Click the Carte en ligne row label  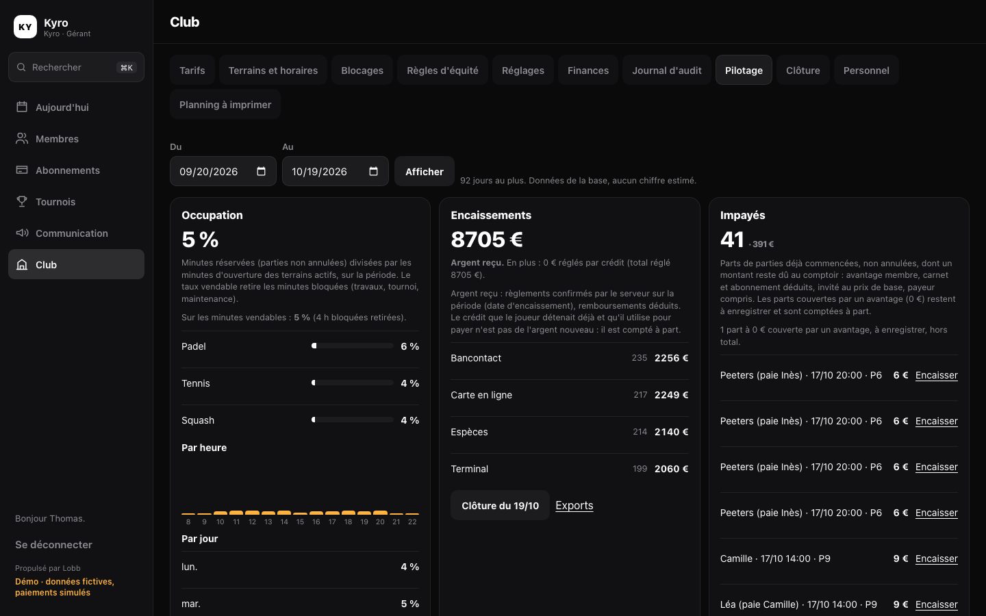pyautogui.click(x=481, y=395)
